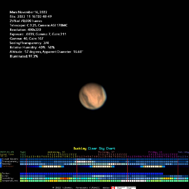Select the Cloud Cover row label

tap(10, 159)
